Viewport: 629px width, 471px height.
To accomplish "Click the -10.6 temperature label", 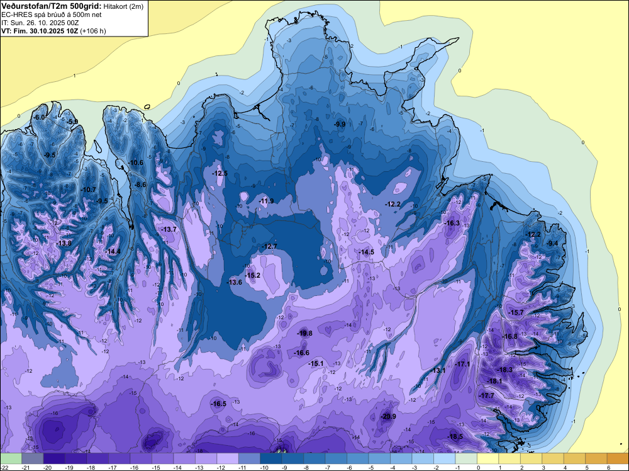I will coord(136,162).
